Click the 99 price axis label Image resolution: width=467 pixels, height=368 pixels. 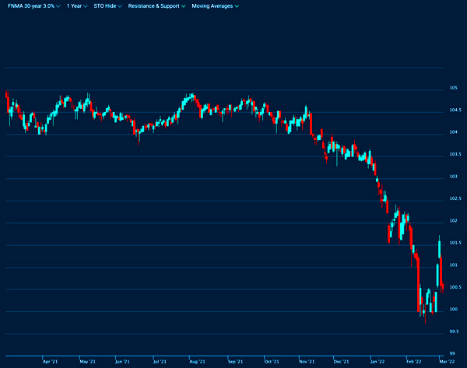coord(452,354)
